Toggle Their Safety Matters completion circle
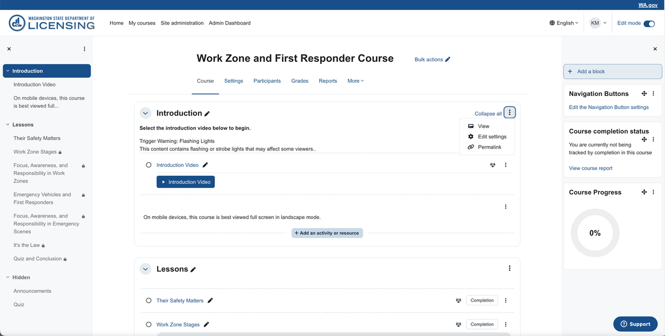This screenshot has height=336, width=665. [x=149, y=301]
